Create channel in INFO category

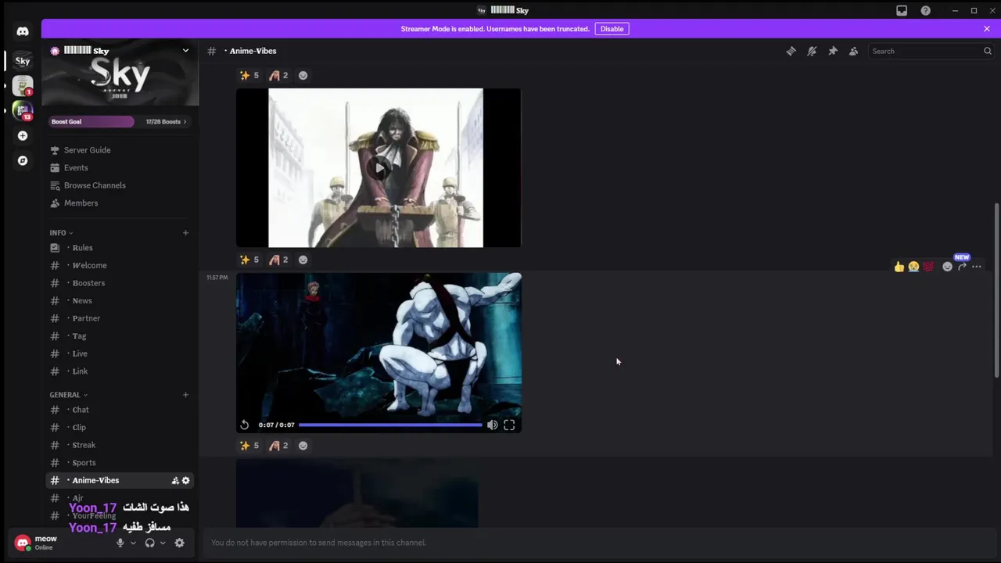tap(185, 232)
